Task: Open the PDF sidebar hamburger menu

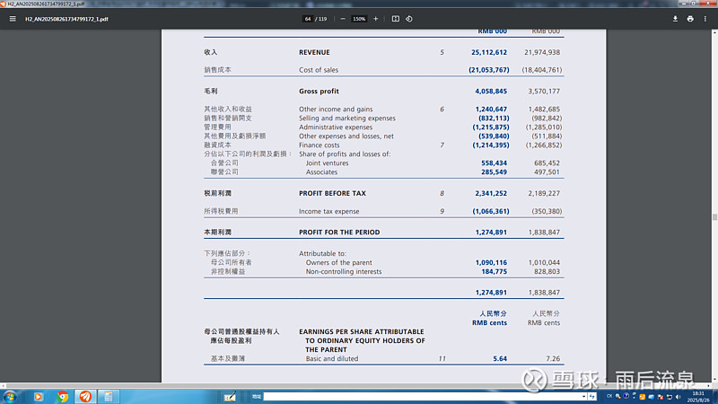Action: [x=12, y=18]
